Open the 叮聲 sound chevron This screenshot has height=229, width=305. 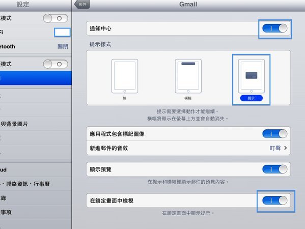click(285, 148)
